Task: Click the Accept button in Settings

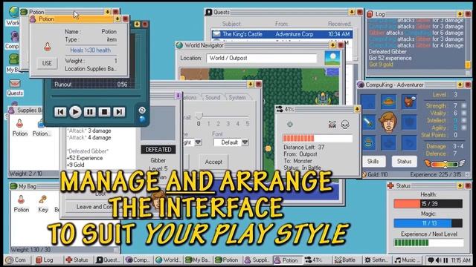Action: (x=213, y=162)
